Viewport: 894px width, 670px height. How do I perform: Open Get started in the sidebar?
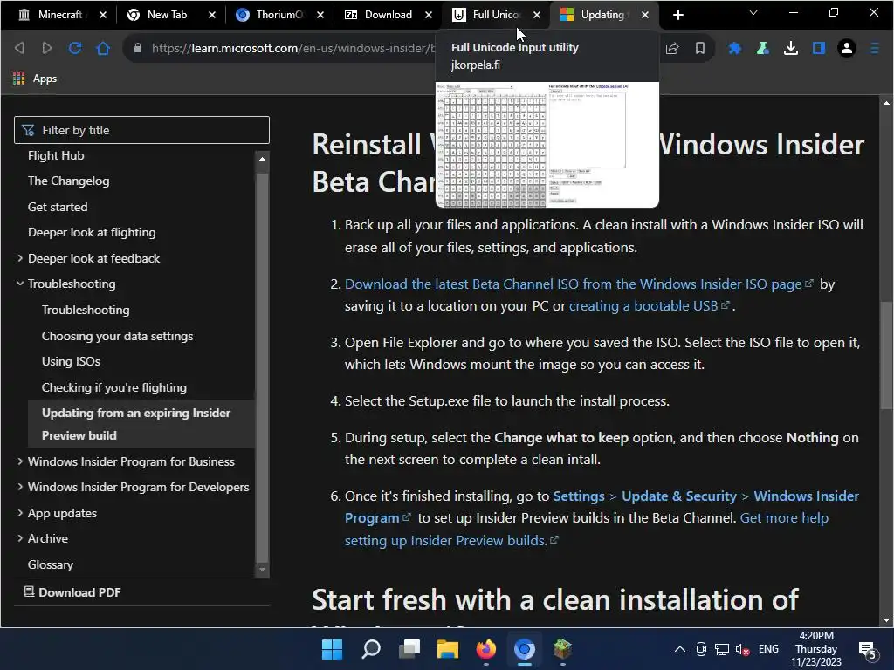tap(58, 207)
